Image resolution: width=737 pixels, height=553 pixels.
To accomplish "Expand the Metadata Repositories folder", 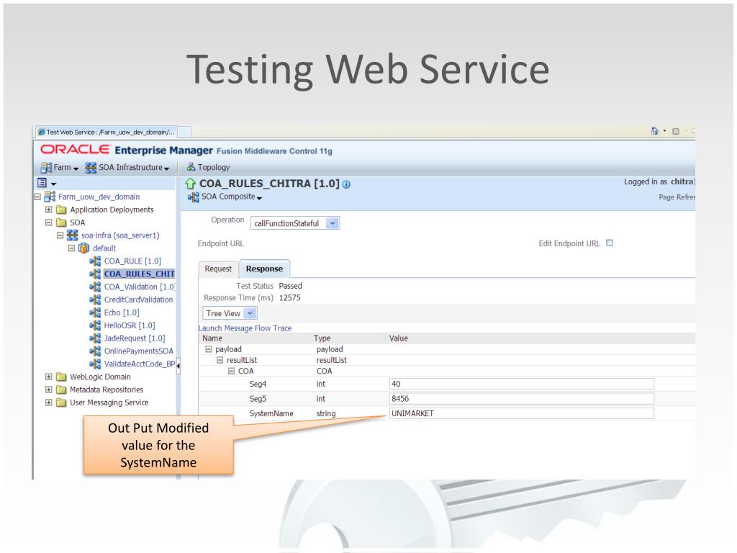I will 48,390.
